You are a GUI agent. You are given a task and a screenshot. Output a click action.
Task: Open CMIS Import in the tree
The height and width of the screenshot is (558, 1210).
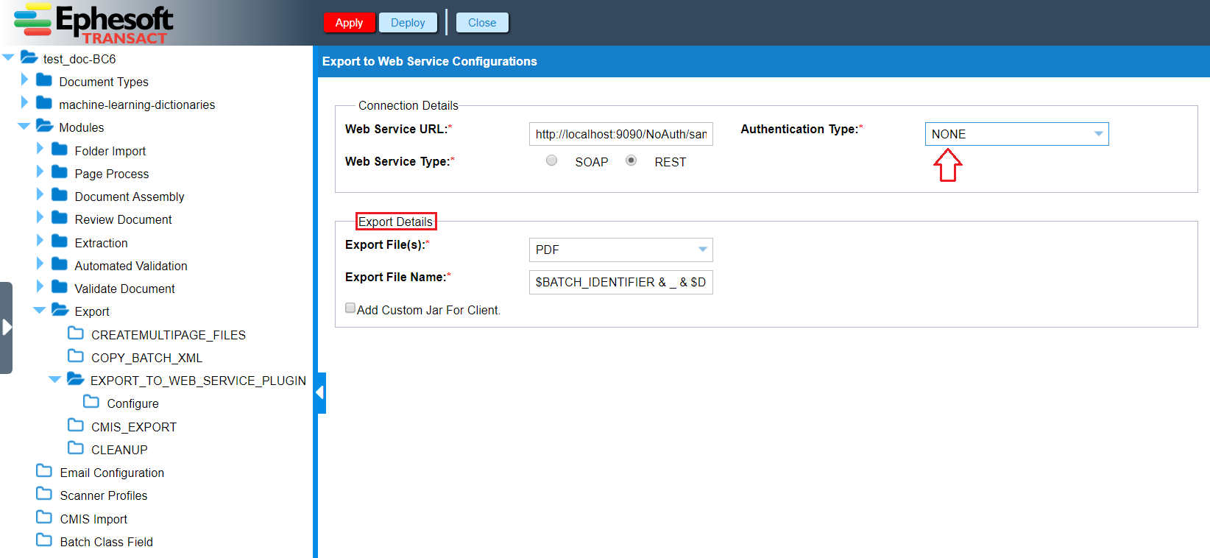[93, 519]
